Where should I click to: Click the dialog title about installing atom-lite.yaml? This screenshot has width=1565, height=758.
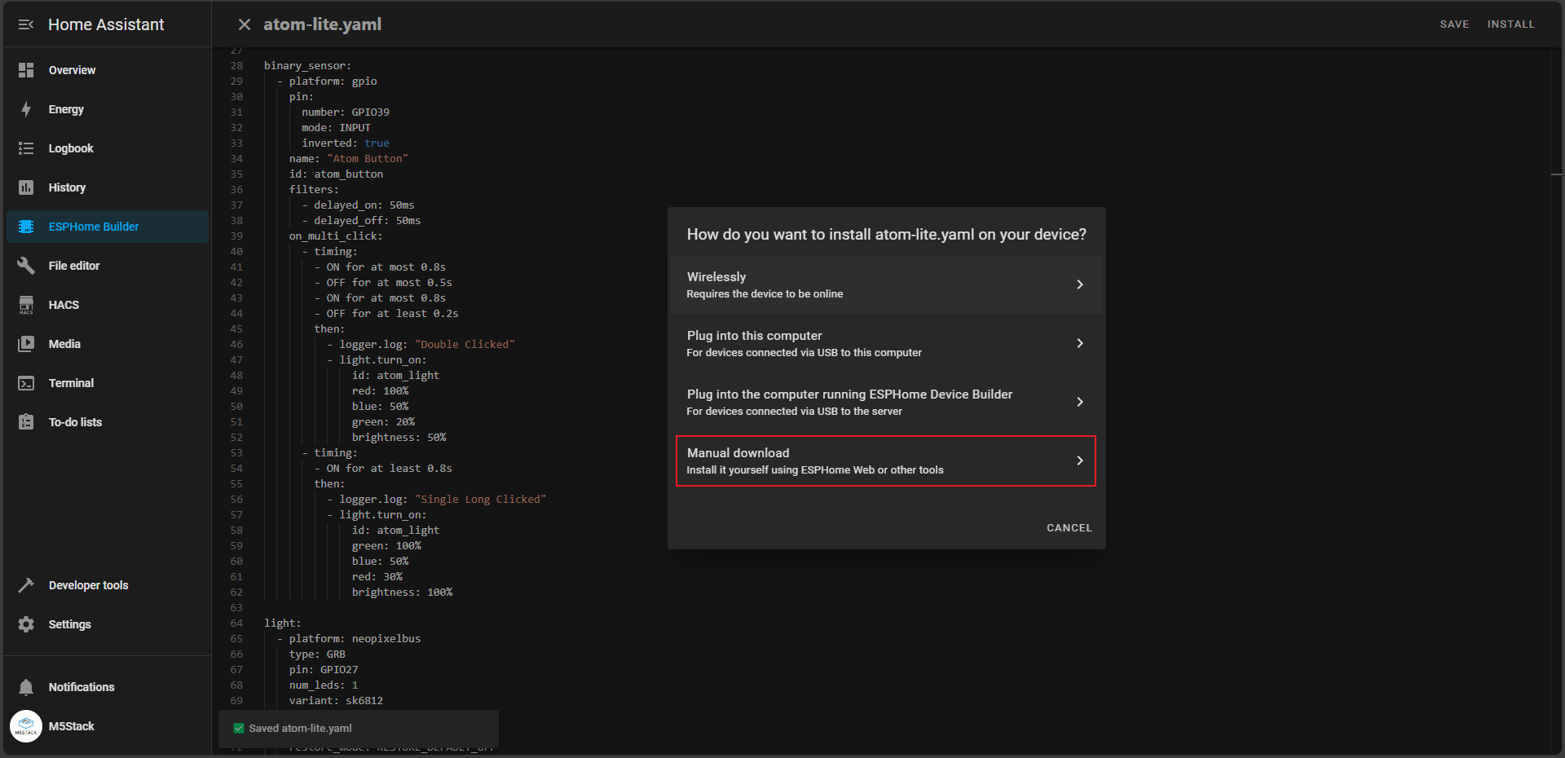click(886, 234)
